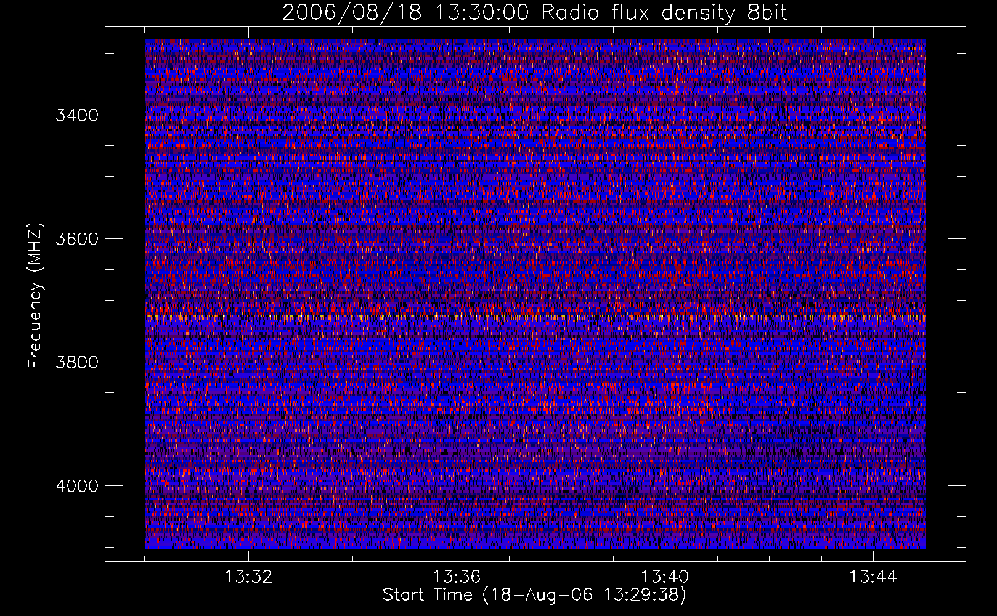Click the 3600 frequency tick label

coord(77,238)
